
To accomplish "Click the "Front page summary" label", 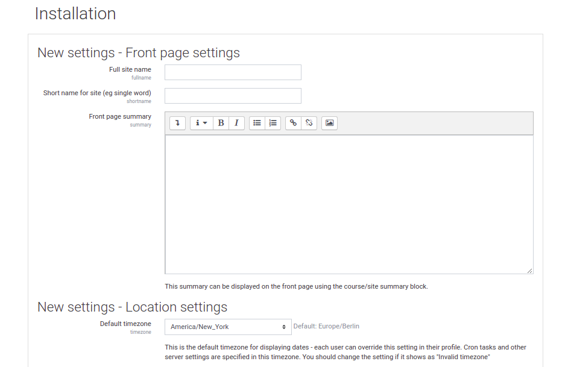I will [x=120, y=117].
